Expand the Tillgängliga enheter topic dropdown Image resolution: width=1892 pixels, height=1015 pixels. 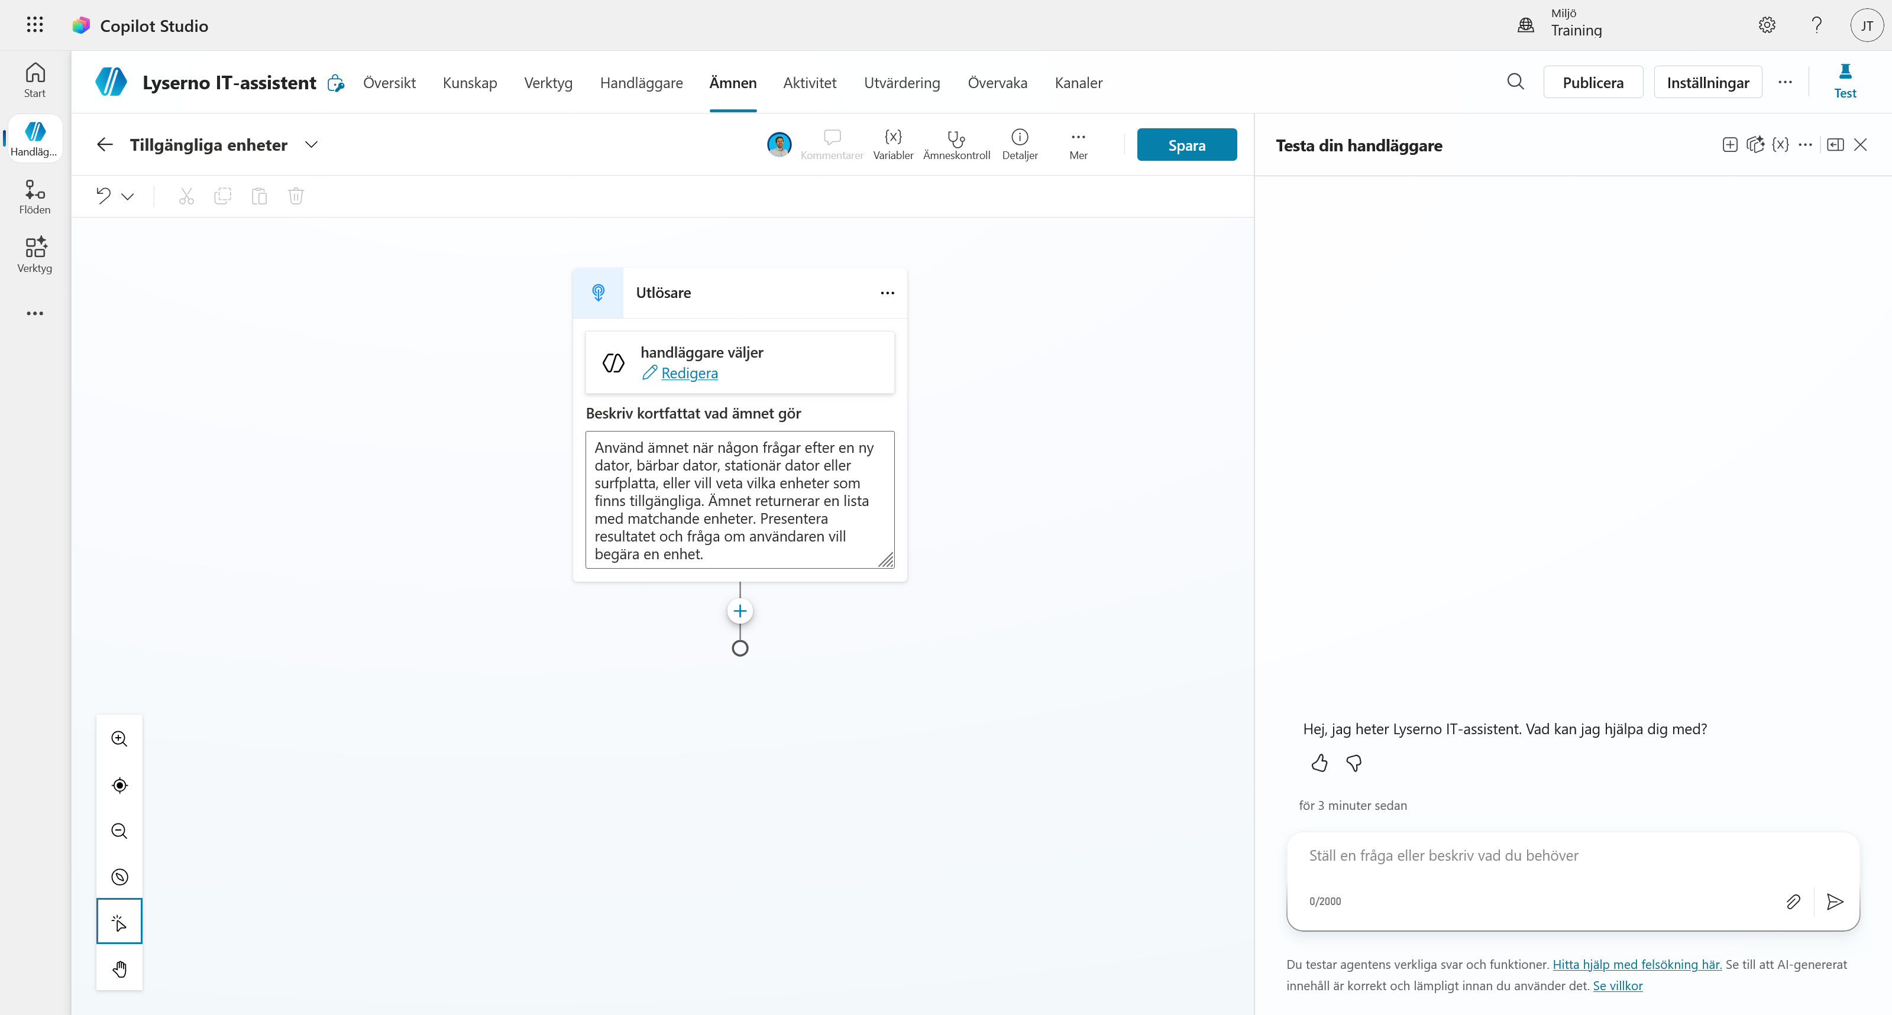[x=312, y=145]
